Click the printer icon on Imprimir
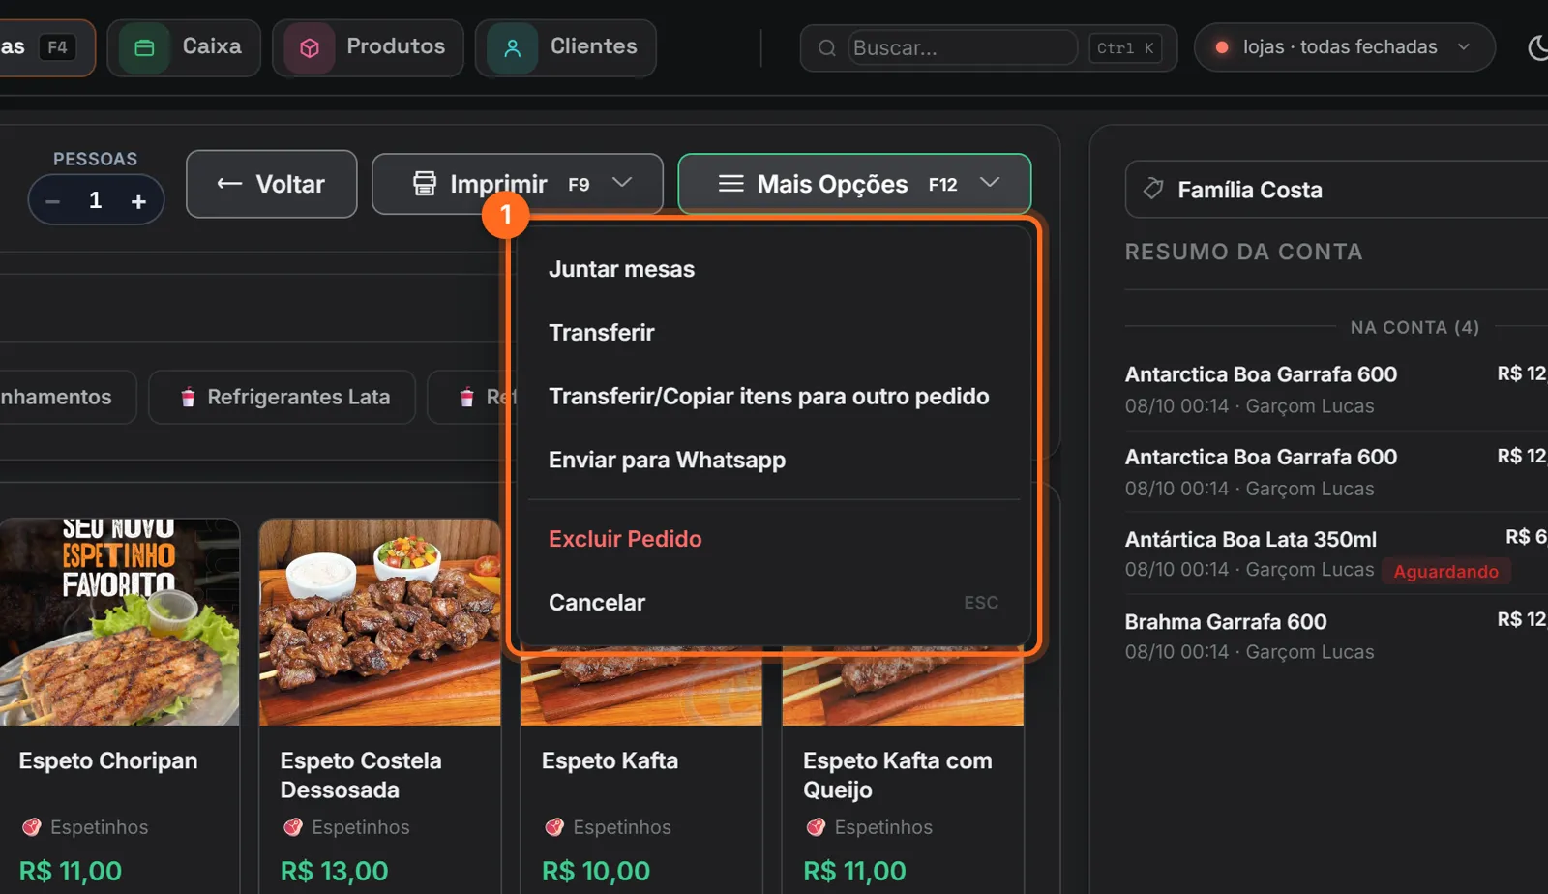1548x894 pixels. click(x=425, y=183)
